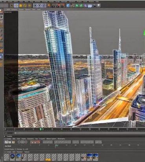Viewport: 145px width, 162px height.
Task: Select the Rotate tool icon
Action: pos(25,6)
